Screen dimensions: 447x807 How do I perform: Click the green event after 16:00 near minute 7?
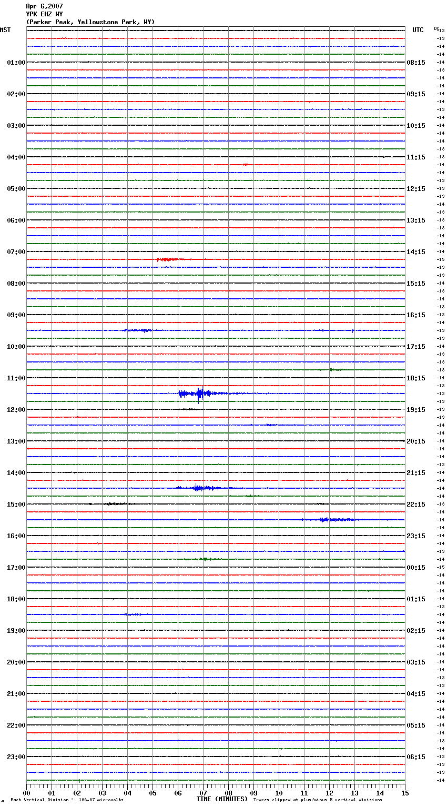[x=204, y=559]
